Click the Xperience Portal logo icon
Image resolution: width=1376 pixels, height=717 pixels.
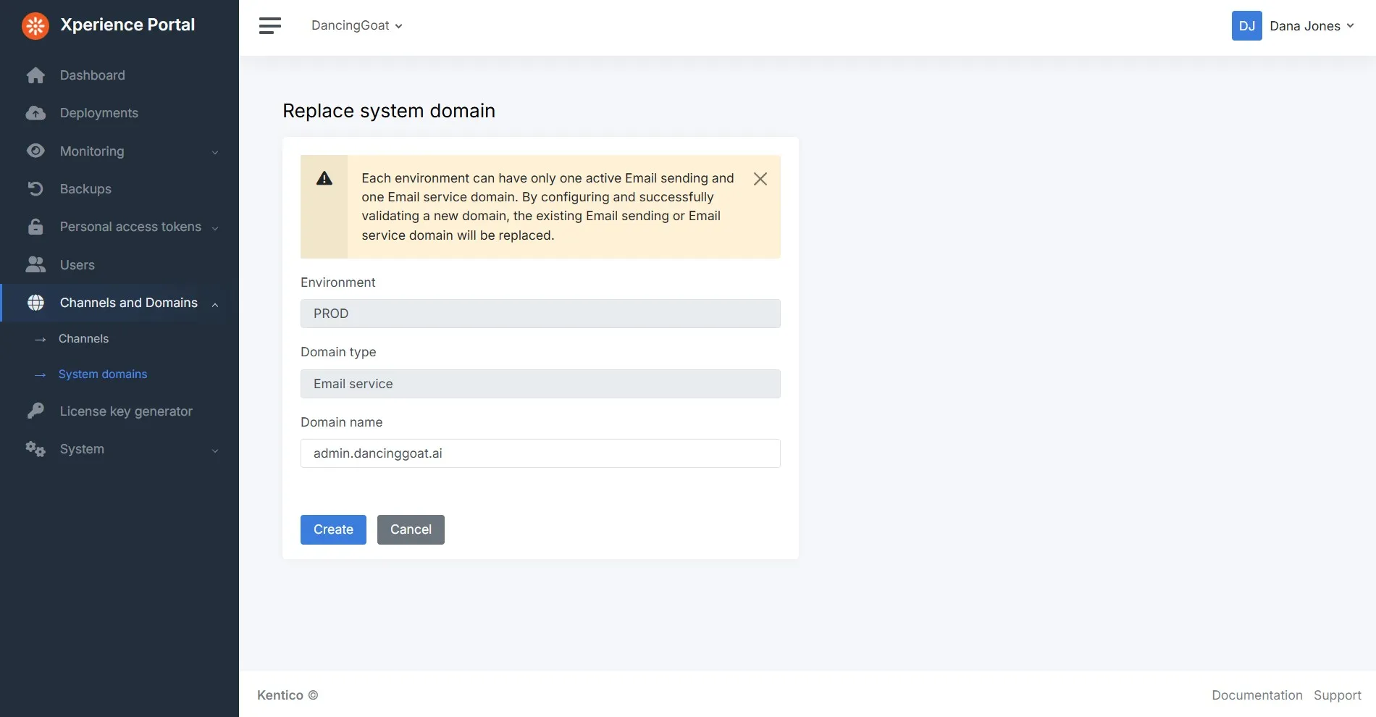click(x=35, y=25)
